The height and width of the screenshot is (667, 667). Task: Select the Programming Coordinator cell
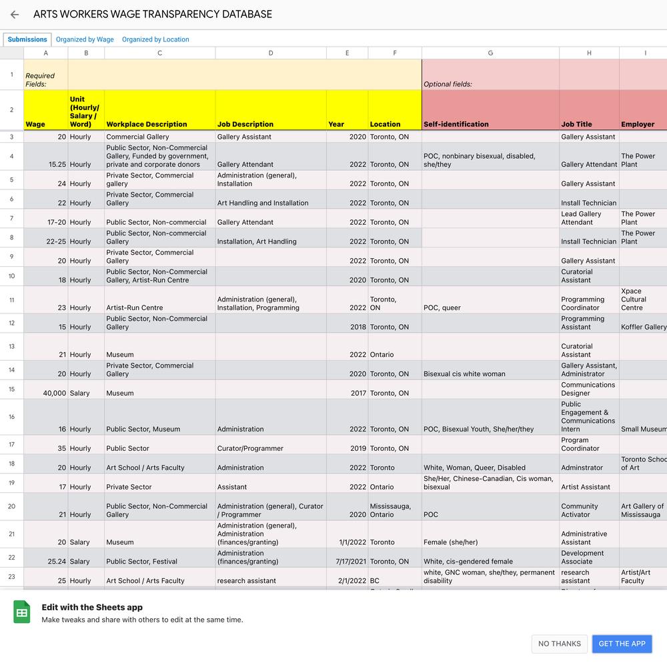(x=589, y=300)
